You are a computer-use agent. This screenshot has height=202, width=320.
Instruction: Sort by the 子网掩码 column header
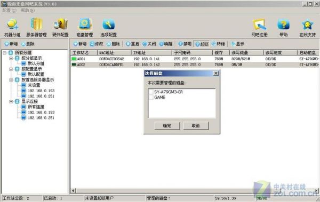pos(192,53)
